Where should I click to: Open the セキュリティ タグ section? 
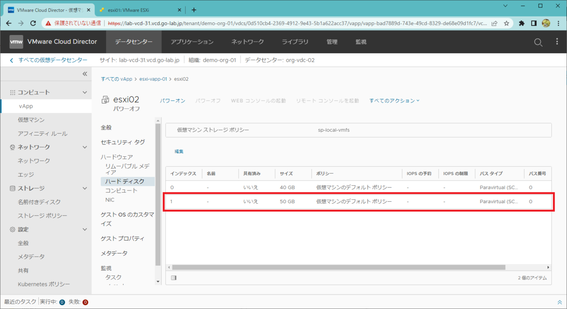pos(123,142)
